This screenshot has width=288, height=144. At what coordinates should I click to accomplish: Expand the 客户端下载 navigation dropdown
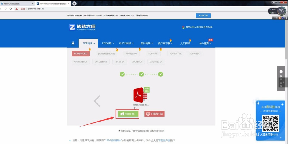point(165,43)
